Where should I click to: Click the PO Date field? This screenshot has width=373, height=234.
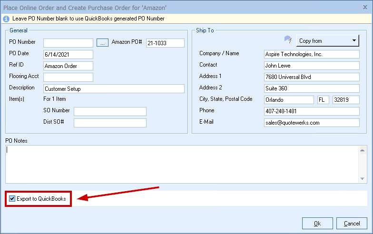[68, 54]
